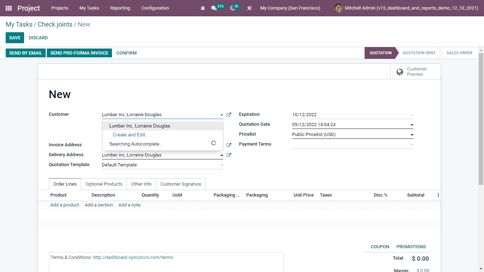Viewport: 484px width, 272px height.
Task: Open the Pricelist dropdown
Action: [411, 134]
